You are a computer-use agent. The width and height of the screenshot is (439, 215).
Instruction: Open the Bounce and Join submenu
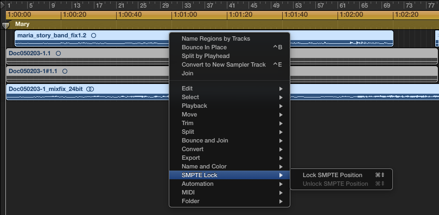(x=230, y=140)
